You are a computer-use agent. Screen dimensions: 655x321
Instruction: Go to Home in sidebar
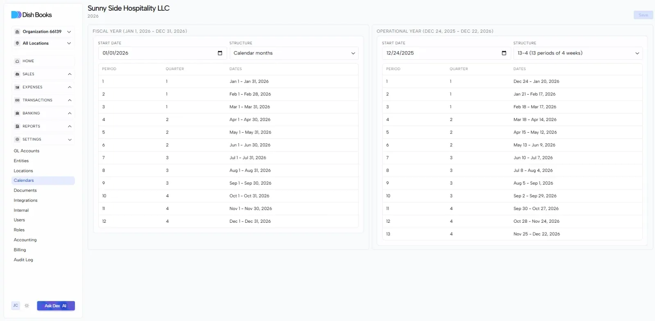pyautogui.click(x=43, y=61)
